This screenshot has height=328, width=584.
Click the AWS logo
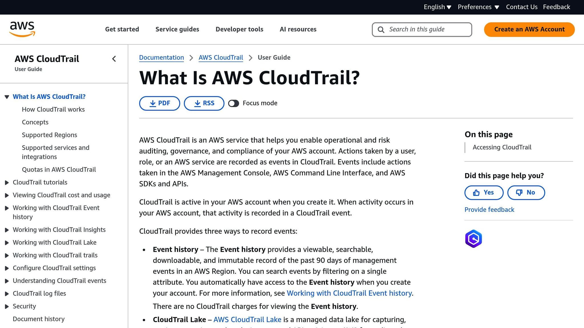[22, 29]
